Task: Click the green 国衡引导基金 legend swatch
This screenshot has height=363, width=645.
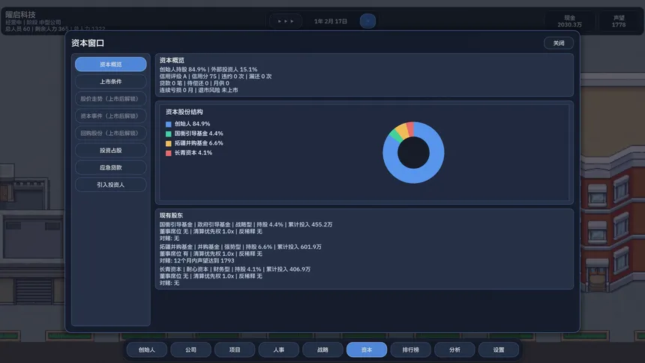Action: tap(169, 133)
